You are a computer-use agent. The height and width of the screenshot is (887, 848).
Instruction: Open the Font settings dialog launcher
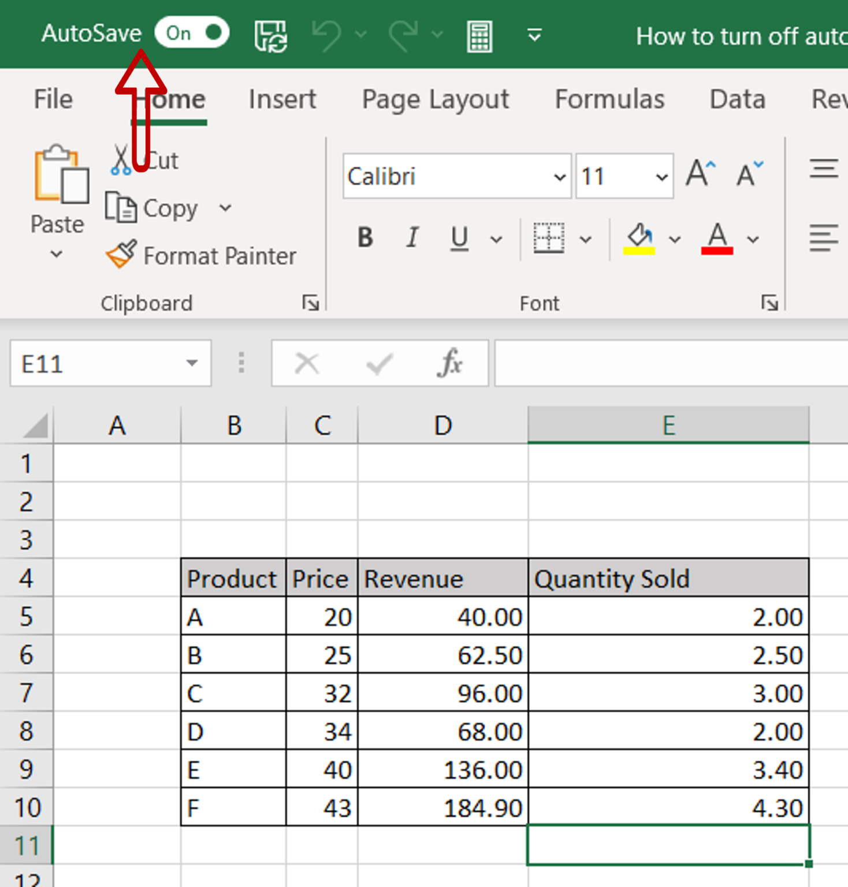[x=771, y=302]
